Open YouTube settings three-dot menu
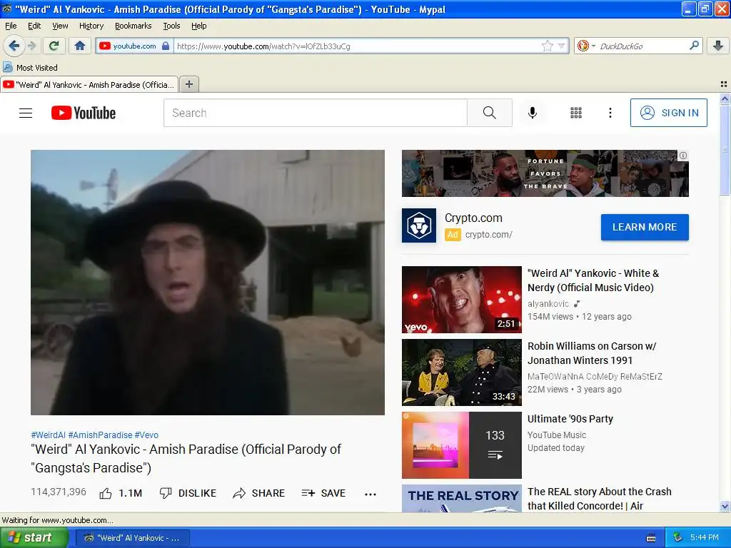Image resolution: width=731 pixels, height=548 pixels. click(x=610, y=113)
